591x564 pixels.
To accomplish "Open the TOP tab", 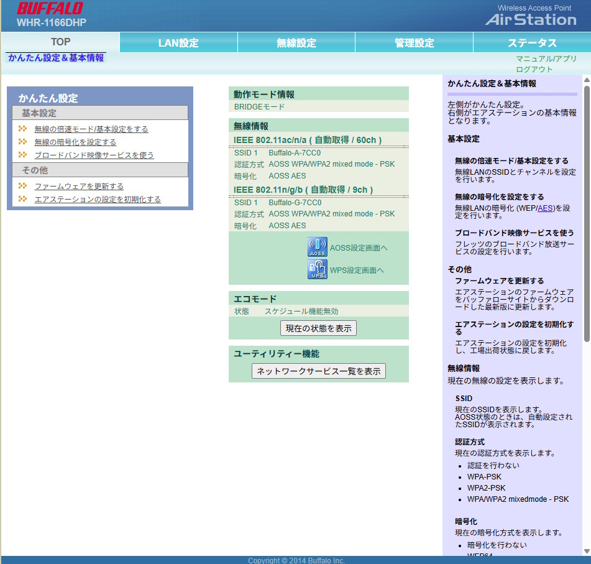I will 61,42.
